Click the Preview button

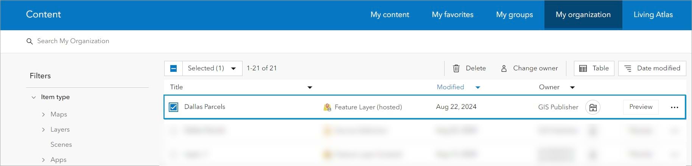[x=641, y=107]
